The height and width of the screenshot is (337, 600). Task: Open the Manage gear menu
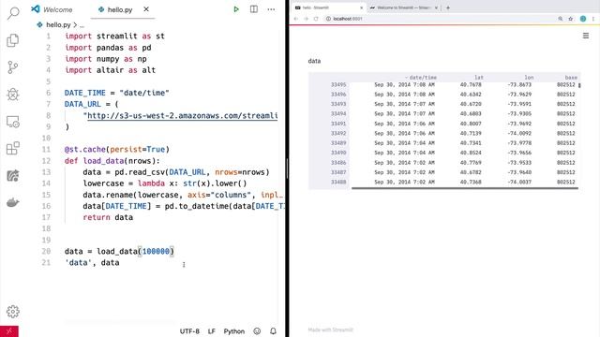click(13, 312)
